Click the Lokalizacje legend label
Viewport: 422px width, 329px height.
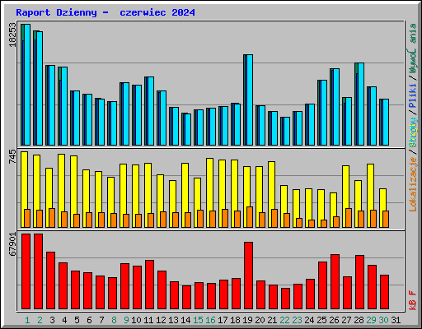click(413, 184)
